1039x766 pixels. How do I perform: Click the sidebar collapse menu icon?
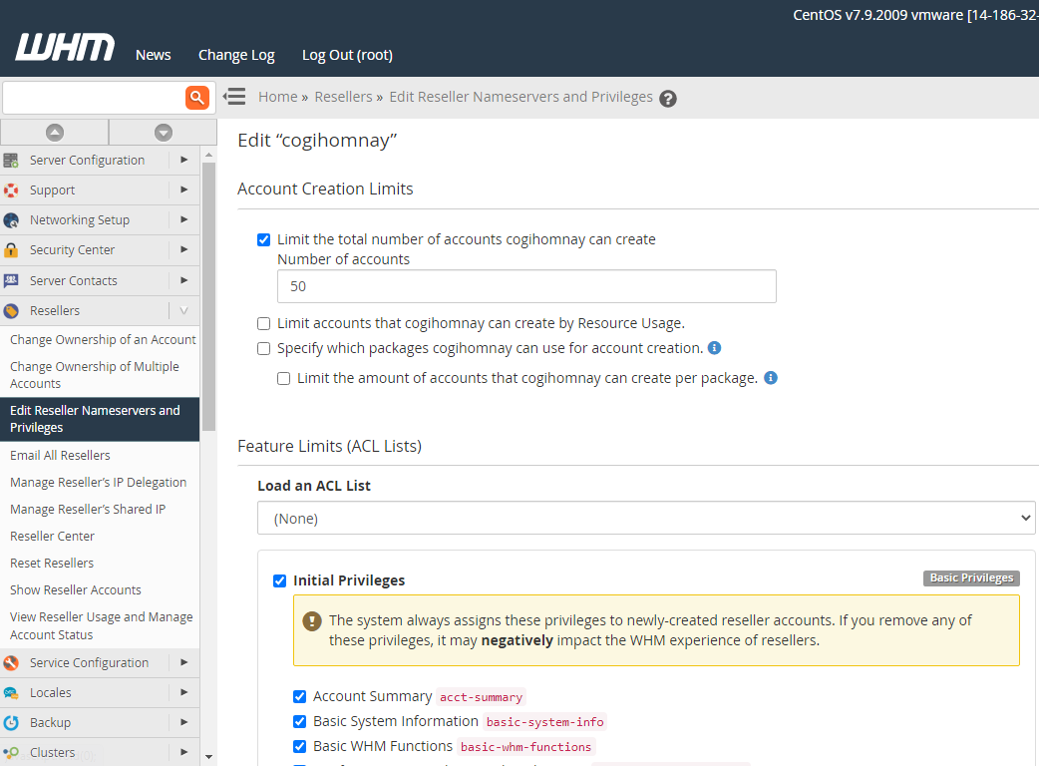pos(234,97)
